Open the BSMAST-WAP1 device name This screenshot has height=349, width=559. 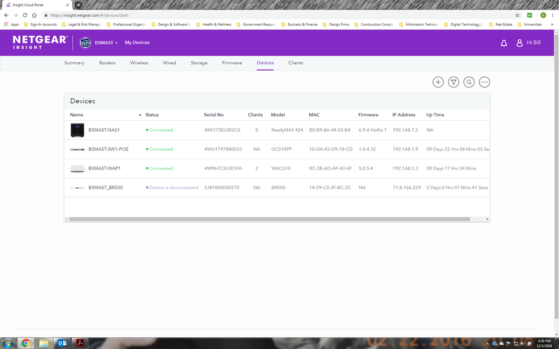[x=104, y=168]
